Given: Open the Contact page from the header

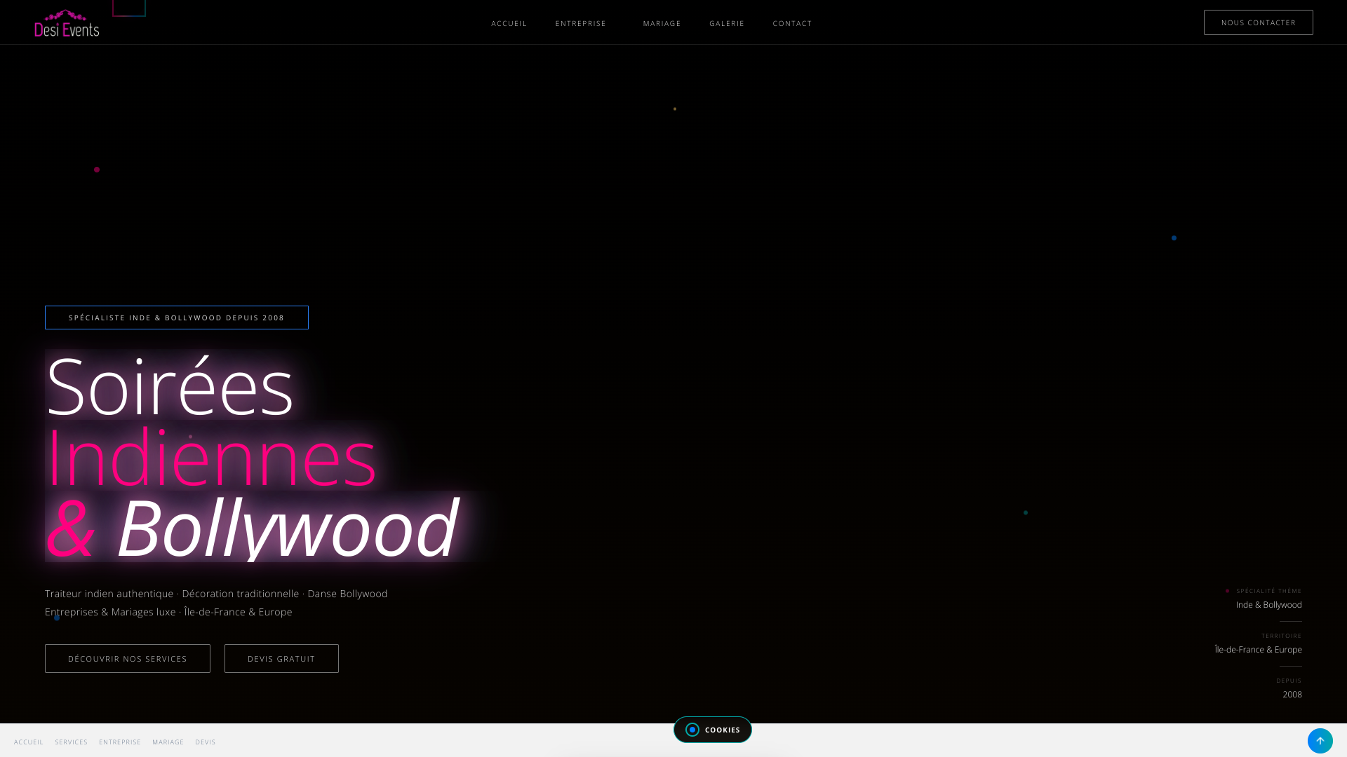Looking at the screenshot, I should click(792, 23).
